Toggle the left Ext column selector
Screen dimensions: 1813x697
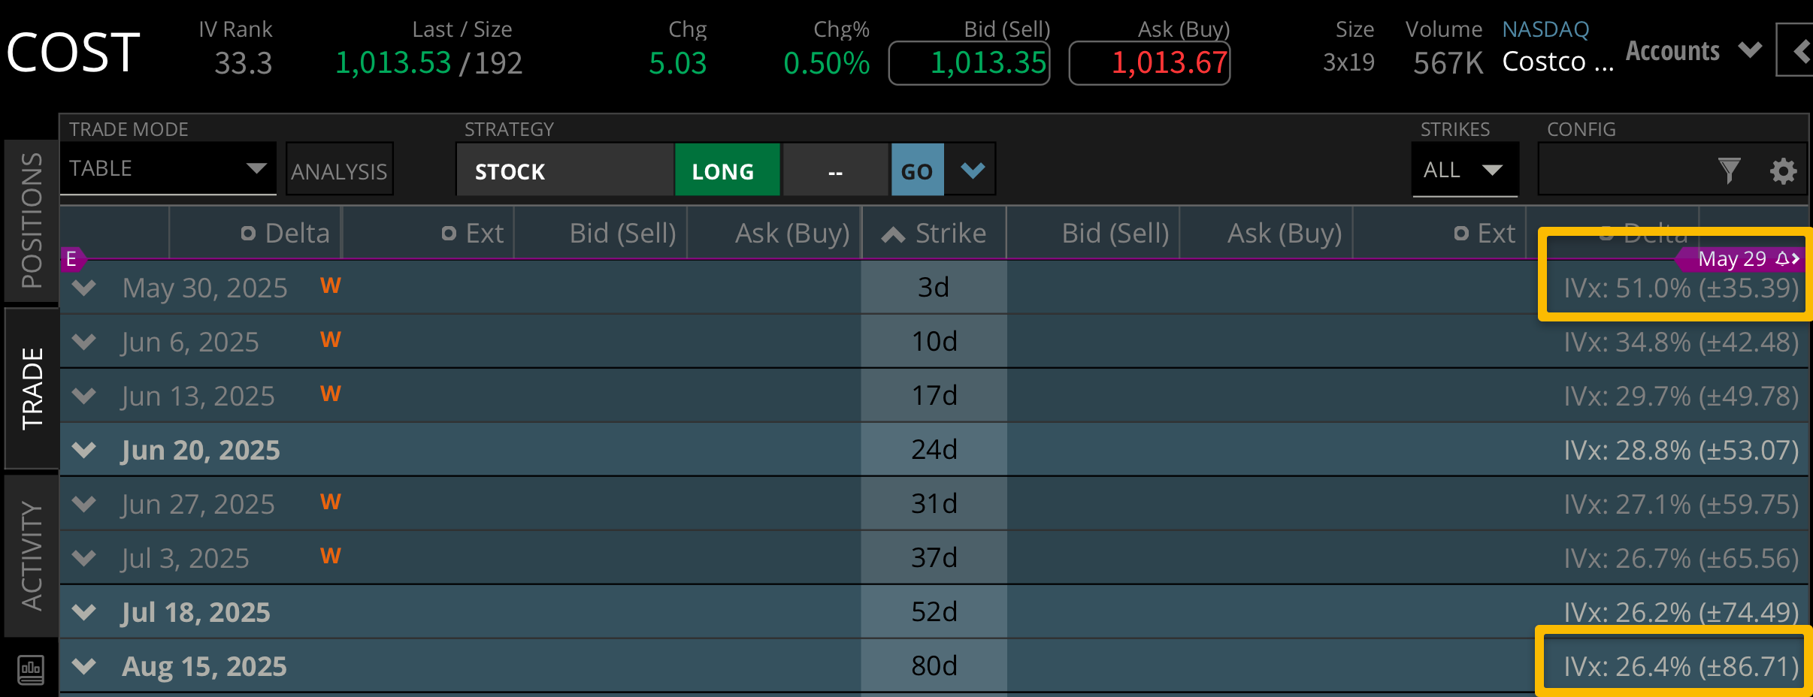pos(449,234)
